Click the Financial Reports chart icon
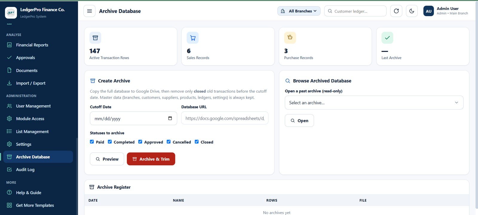 [x=9, y=45]
